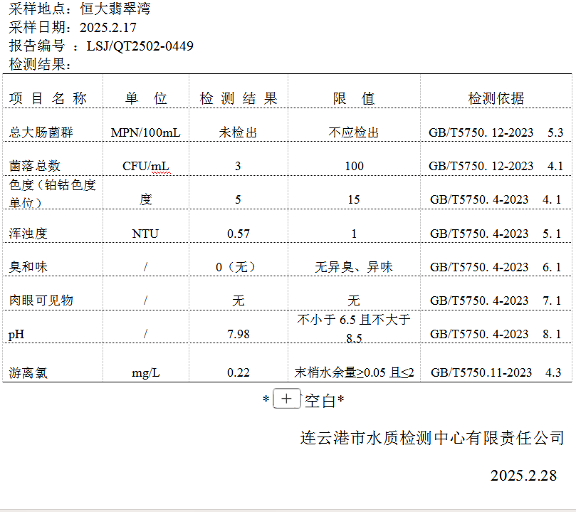Screen dimensions: 576x512
Task: Click the 未检出 result cell
Action: 238,132
